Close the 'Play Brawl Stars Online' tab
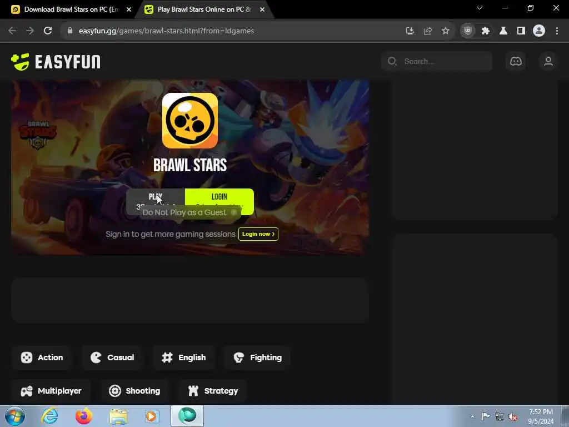 (x=262, y=10)
